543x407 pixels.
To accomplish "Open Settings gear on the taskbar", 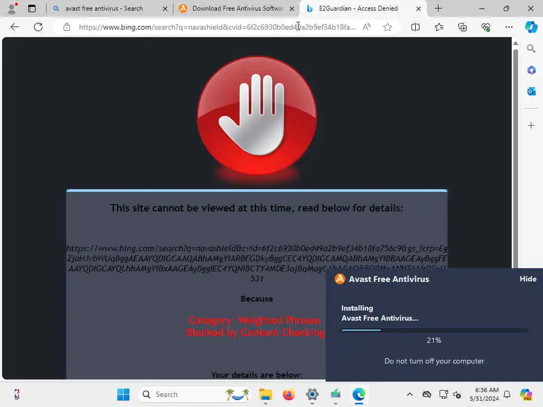I will pos(312,394).
